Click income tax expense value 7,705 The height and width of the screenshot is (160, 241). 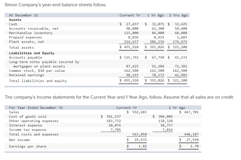[x=116, y=130]
